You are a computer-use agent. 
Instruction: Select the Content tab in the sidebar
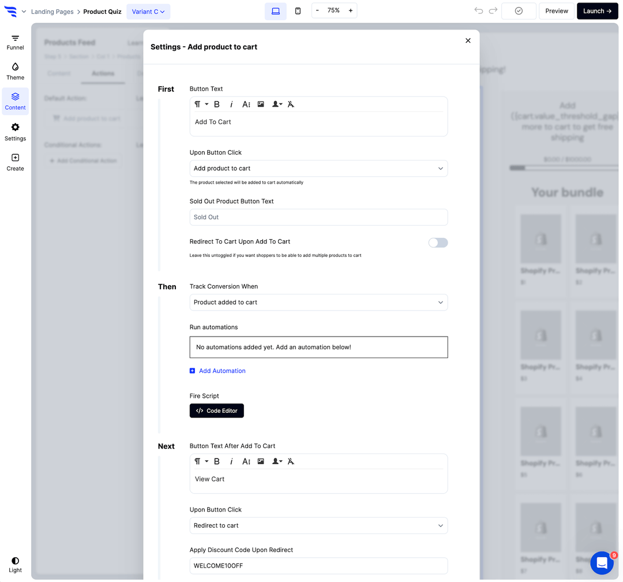click(x=15, y=100)
